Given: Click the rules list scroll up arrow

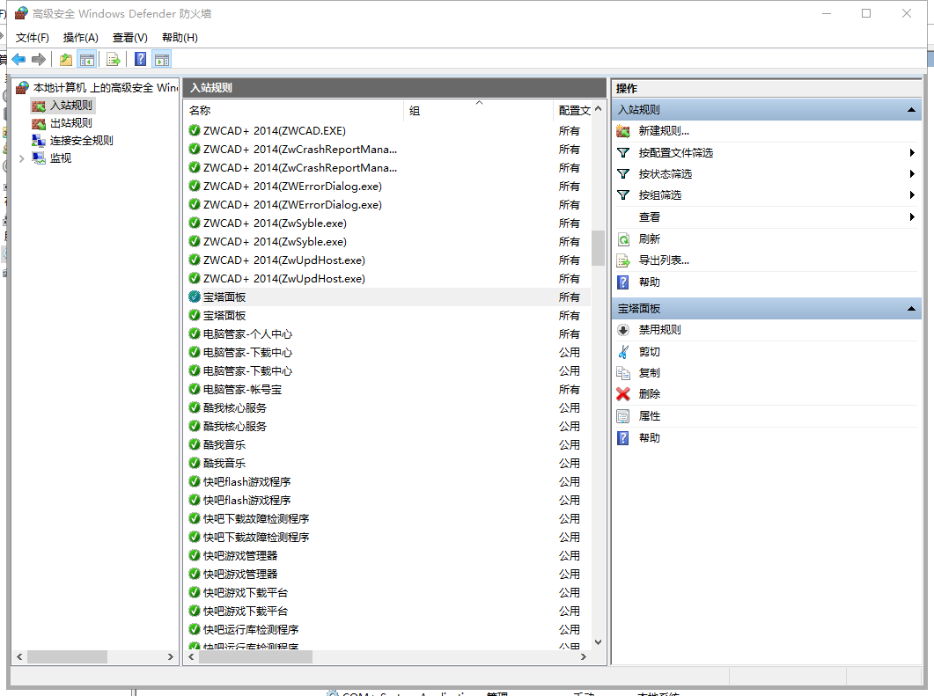Looking at the screenshot, I should pyautogui.click(x=598, y=109).
